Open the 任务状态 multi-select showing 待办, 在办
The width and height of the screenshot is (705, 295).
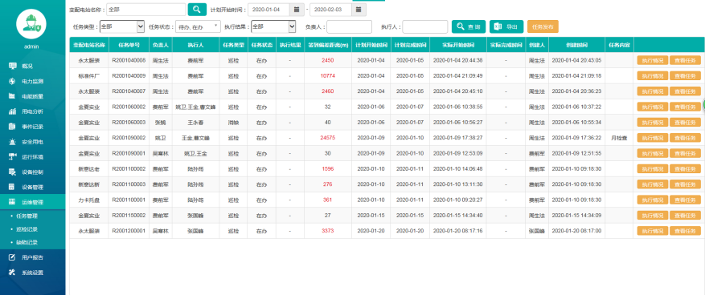pyautogui.click(x=197, y=26)
